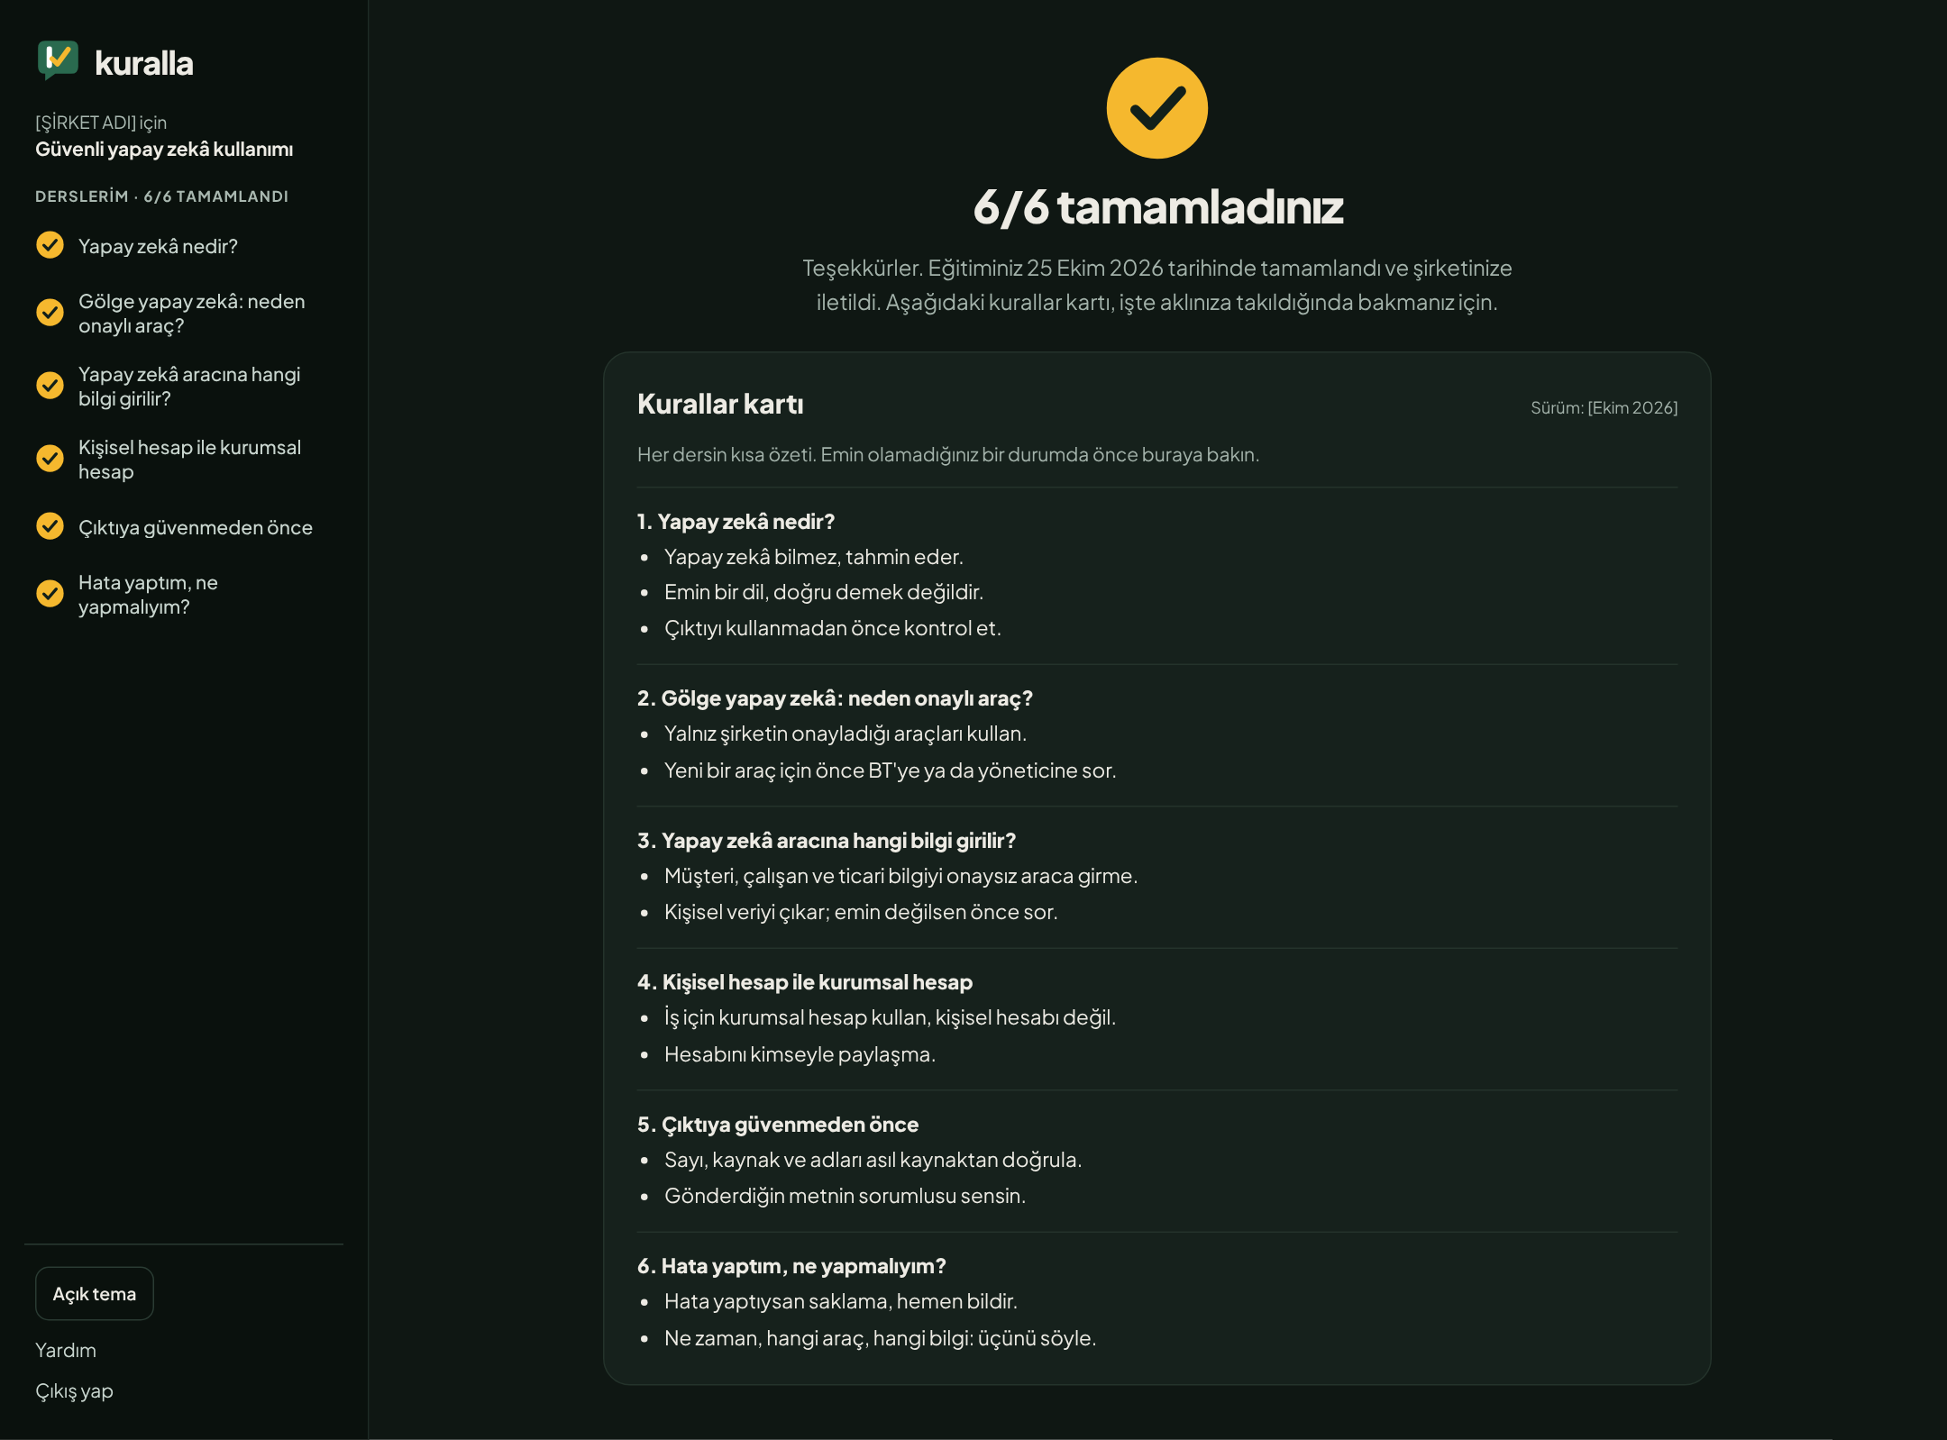This screenshot has height=1440, width=1947.
Task: Click card heading "3. Yapay zekâ aracına hangi bilgi girilir?"
Action: point(827,841)
